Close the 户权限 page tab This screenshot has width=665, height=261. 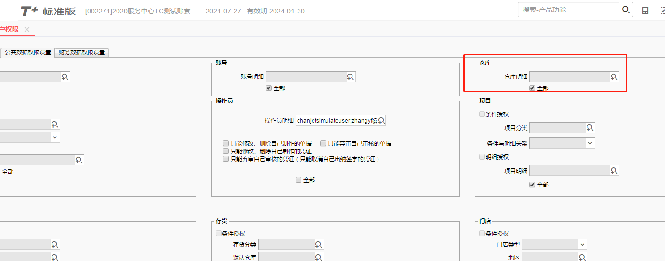pyautogui.click(x=27, y=30)
